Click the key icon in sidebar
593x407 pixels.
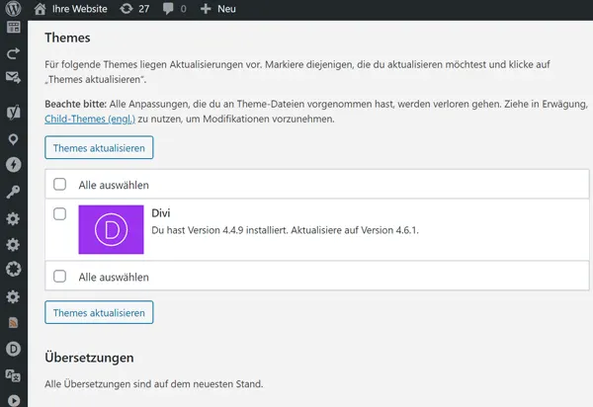13,192
